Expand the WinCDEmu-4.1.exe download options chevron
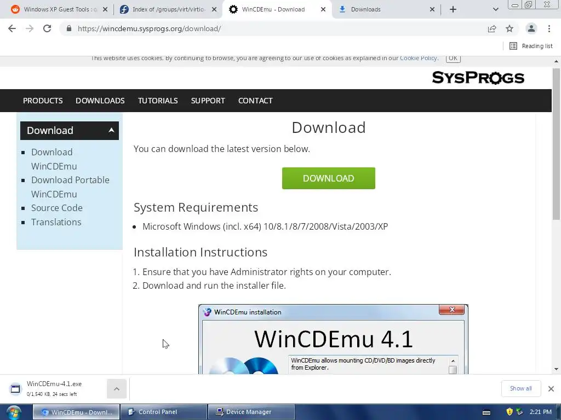 (x=117, y=389)
